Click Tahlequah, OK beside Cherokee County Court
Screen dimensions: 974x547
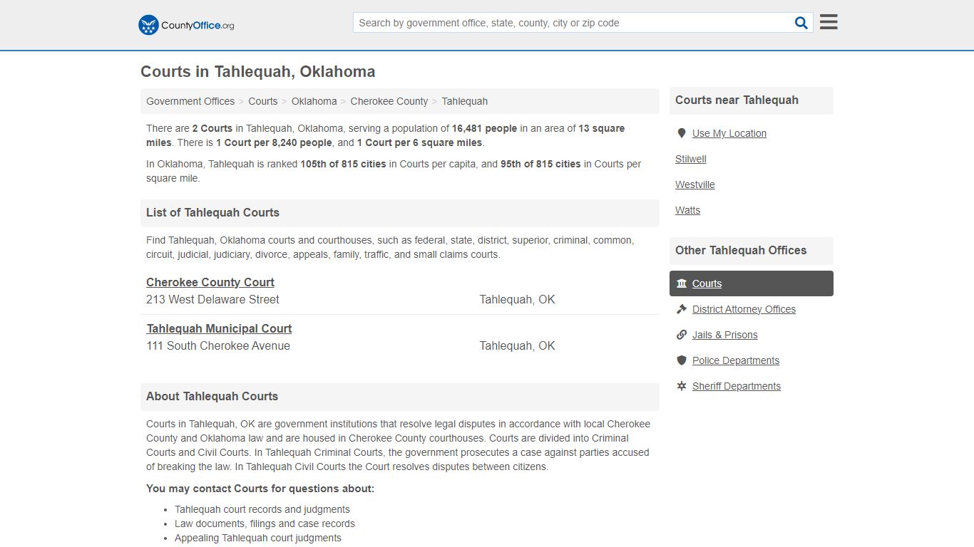click(x=517, y=299)
